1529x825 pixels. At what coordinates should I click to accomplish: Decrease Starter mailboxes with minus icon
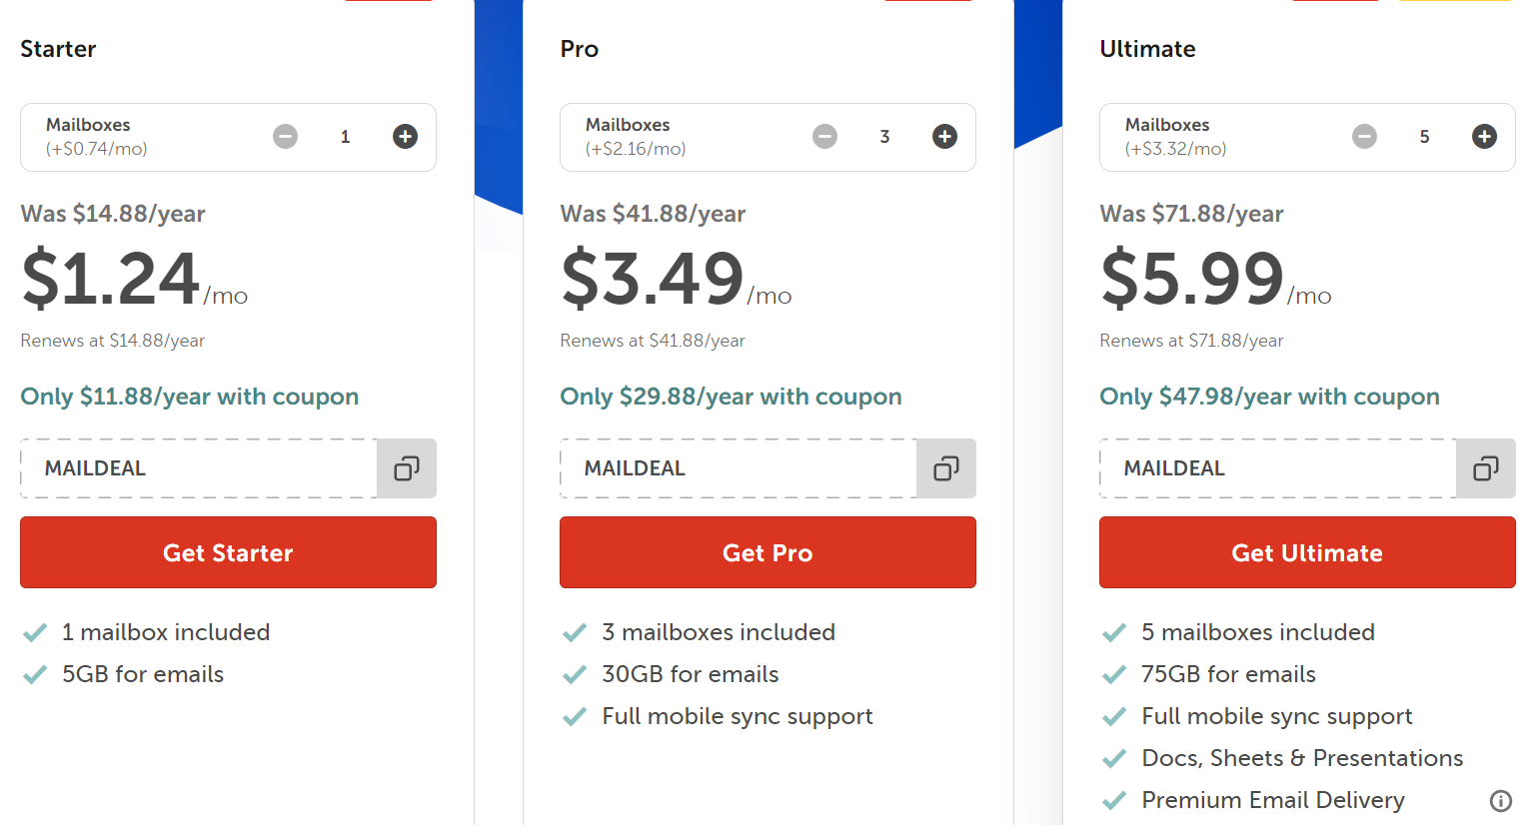pyautogui.click(x=286, y=137)
